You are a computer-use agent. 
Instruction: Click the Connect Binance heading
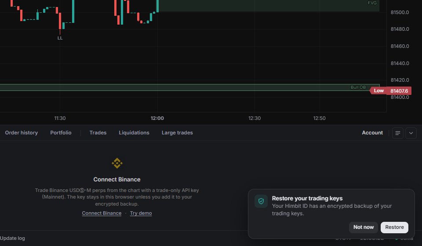coord(117,179)
